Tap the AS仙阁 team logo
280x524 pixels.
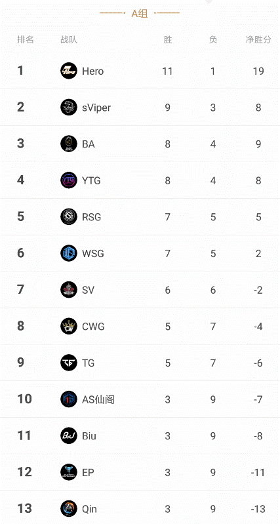click(69, 399)
